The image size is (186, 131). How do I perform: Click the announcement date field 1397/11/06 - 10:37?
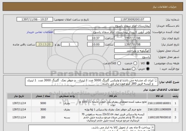tap(35, 19)
